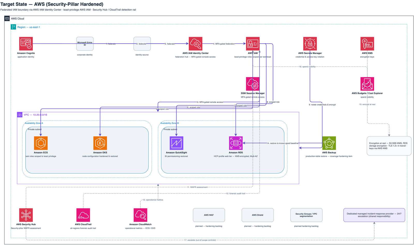Click the Amazon QuickSight icon
Screen dimensions: 414x245
pyautogui.click(x=176, y=143)
